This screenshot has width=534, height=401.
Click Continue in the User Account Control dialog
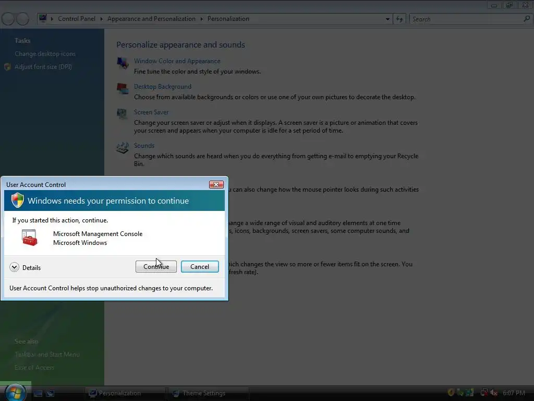pyautogui.click(x=156, y=267)
